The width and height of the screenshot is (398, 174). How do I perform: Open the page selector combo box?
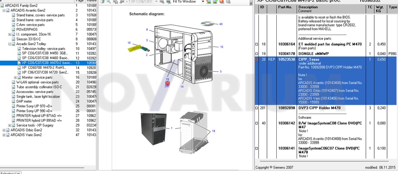click(141, 2)
